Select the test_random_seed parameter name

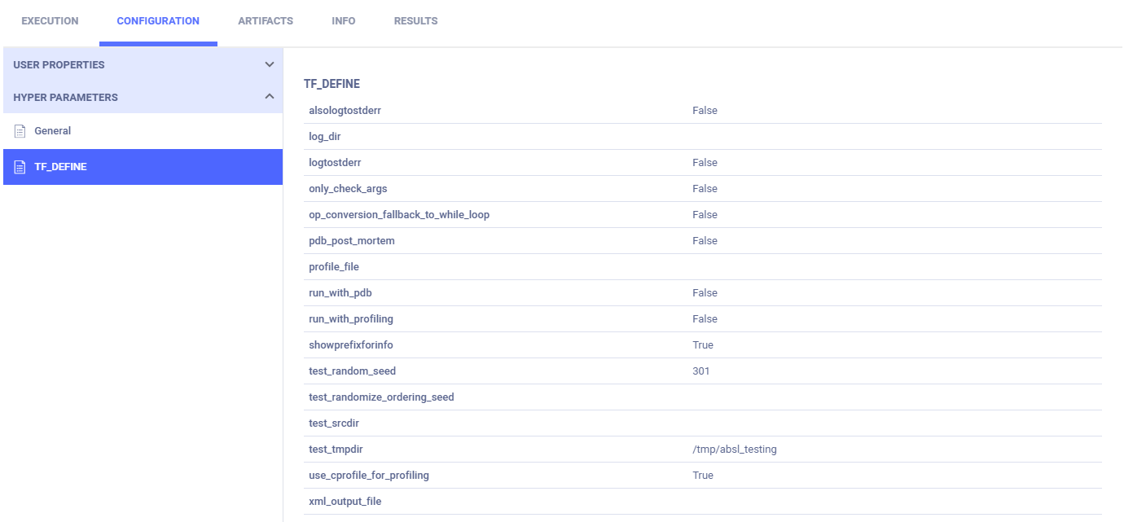click(352, 371)
